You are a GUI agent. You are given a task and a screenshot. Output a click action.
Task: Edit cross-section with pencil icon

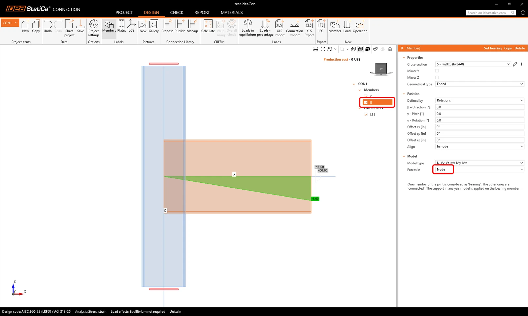(515, 64)
